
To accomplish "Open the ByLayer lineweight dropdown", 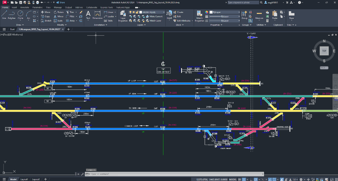I will click(x=224, y=17).
